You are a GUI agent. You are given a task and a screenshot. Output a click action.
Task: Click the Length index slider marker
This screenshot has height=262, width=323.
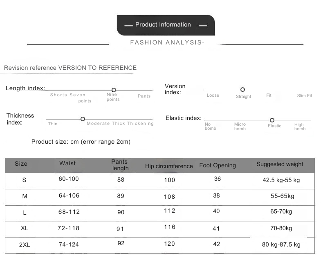[114, 90]
